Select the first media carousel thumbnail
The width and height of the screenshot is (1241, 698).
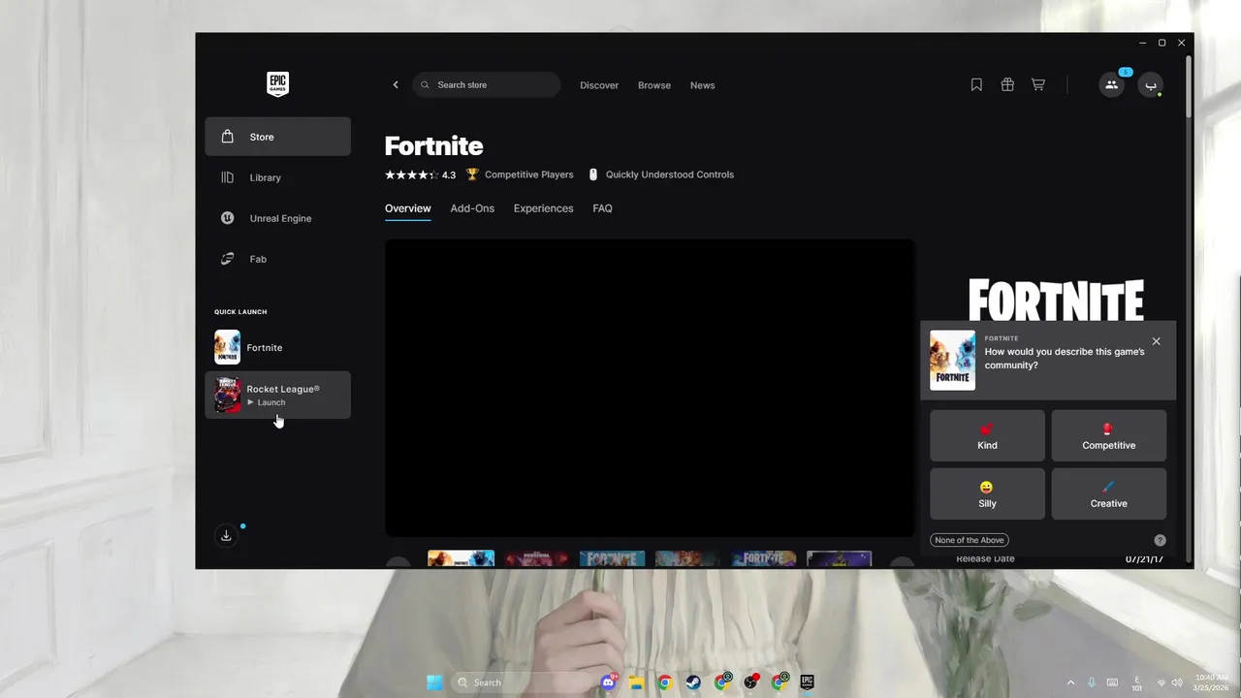point(461,559)
